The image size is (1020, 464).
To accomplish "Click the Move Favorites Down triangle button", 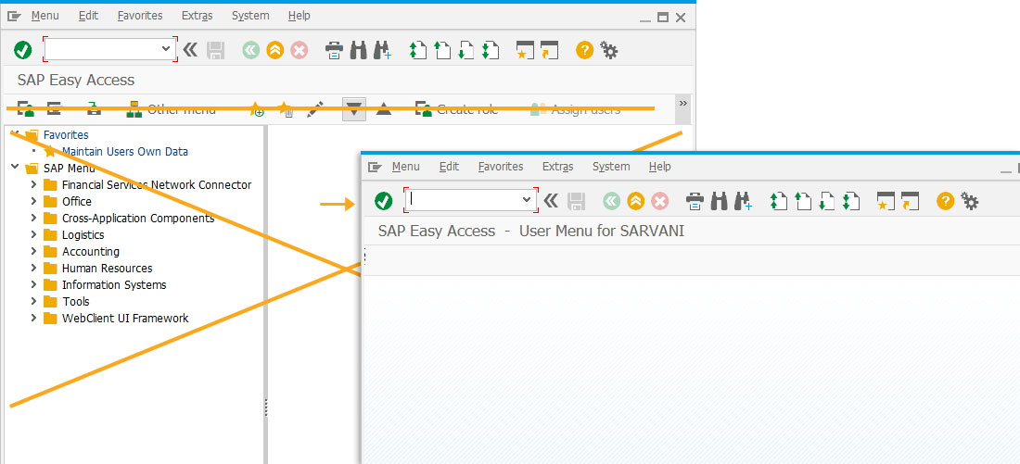I will pyautogui.click(x=354, y=109).
